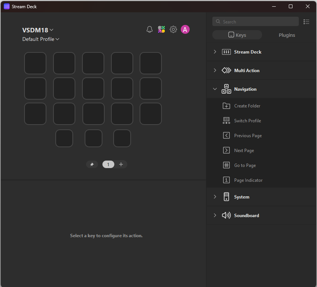Viewport: 317px width, 287px height.
Task: Click the Soundboard speaker icon
Action: 226,215
